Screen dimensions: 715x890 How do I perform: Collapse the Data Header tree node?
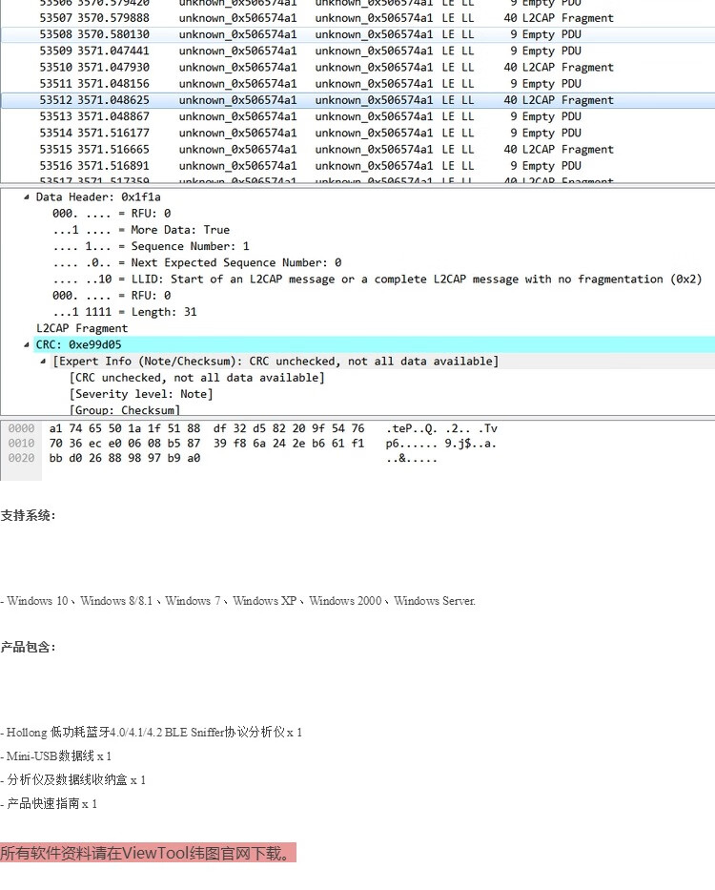pos(27,197)
